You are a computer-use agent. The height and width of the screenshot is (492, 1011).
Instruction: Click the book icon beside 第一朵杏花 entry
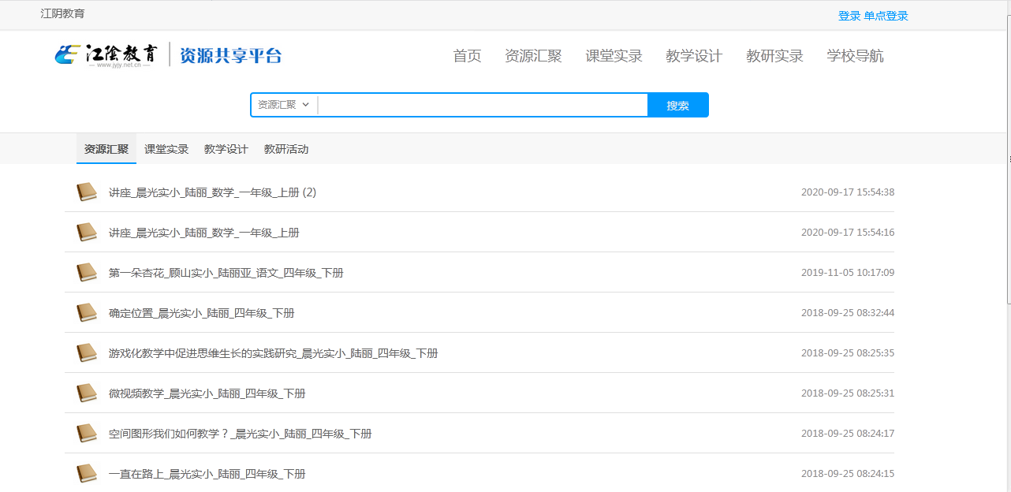coord(86,273)
